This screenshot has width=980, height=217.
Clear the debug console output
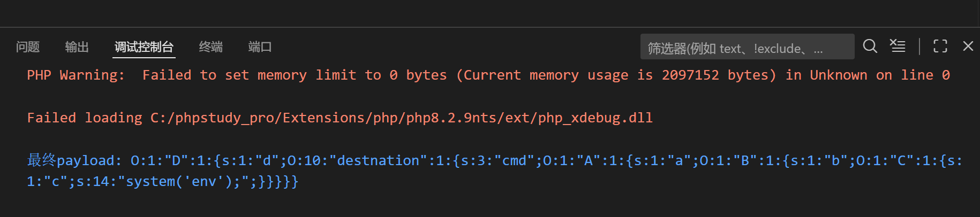[898, 46]
